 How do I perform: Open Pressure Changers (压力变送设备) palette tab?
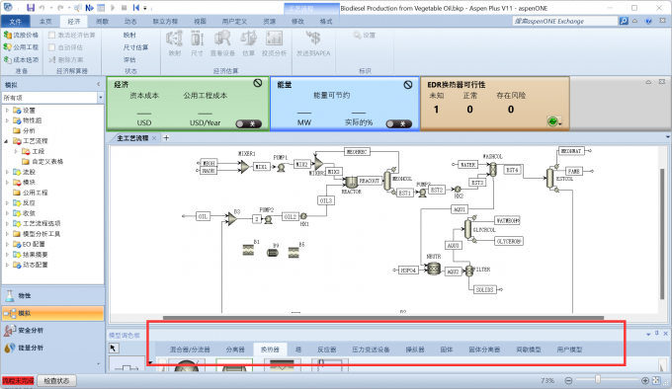[372, 350]
